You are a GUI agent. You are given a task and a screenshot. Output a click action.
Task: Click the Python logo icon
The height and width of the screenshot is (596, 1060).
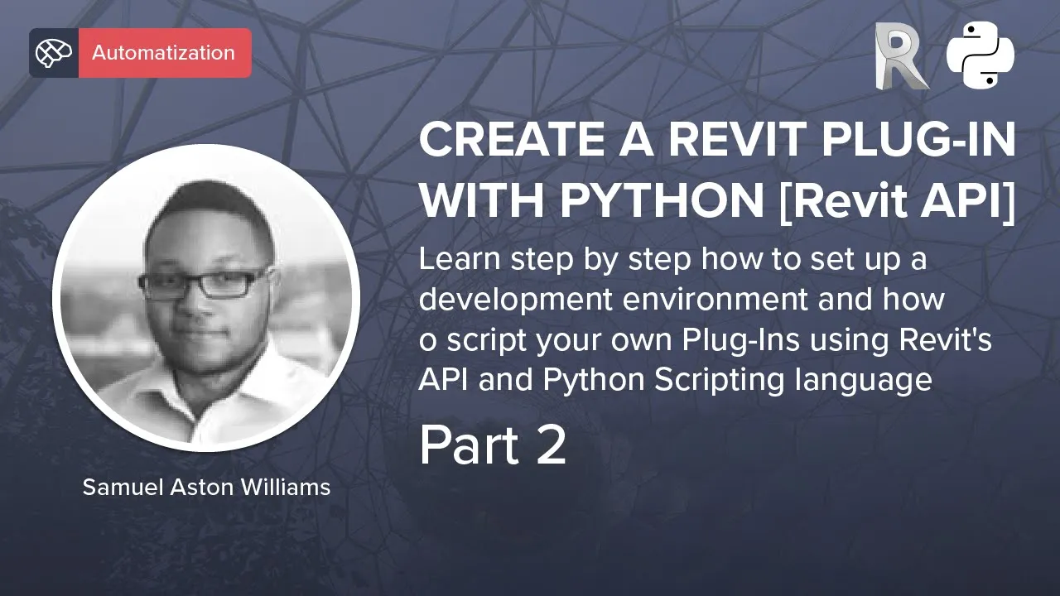tap(980, 55)
